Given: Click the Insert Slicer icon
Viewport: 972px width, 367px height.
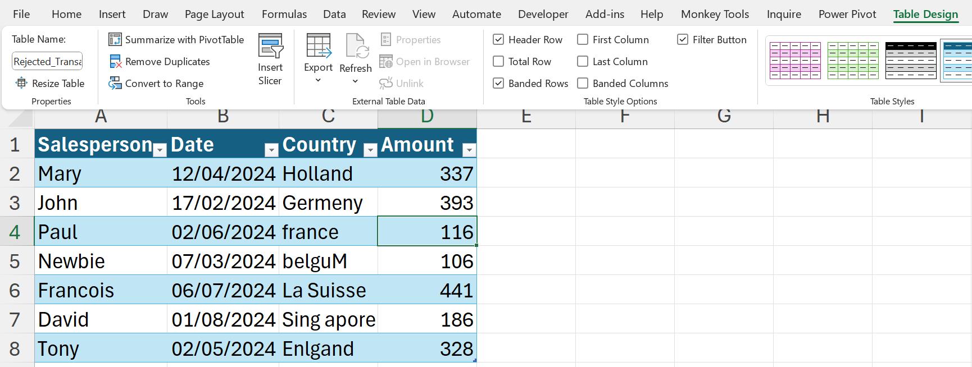Looking at the screenshot, I should click(270, 45).
